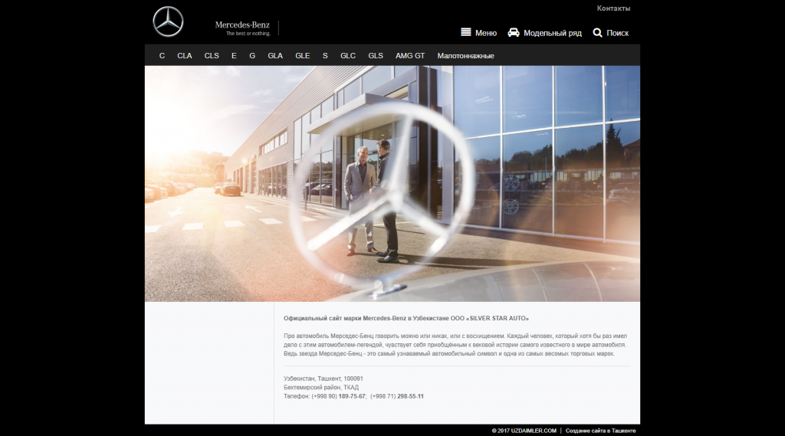Screen dimensions: 785x436
Task: Open the Создание сайта в Ташкенте footer link
Action: pos(601,431)
